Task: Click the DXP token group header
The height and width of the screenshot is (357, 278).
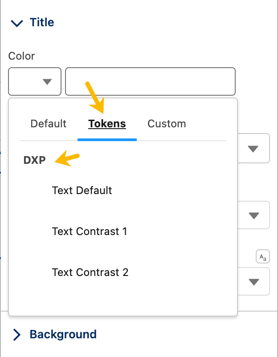Action: pyautogui.click(x=35, y=160)
